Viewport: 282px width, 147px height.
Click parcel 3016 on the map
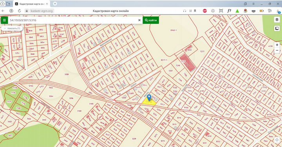click(179, 118)
